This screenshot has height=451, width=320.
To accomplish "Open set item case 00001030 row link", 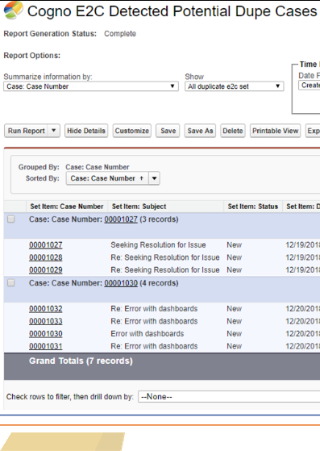I will [46, 334].
